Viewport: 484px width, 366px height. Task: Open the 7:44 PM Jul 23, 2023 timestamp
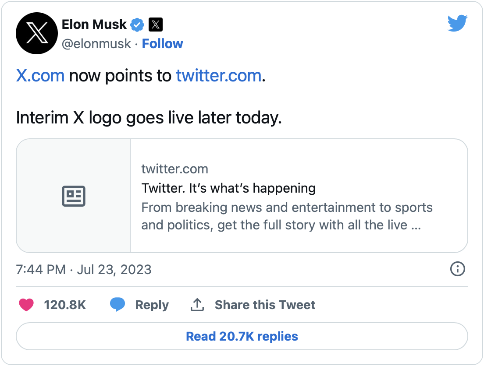pyautogui.click(x=84, y=269)
